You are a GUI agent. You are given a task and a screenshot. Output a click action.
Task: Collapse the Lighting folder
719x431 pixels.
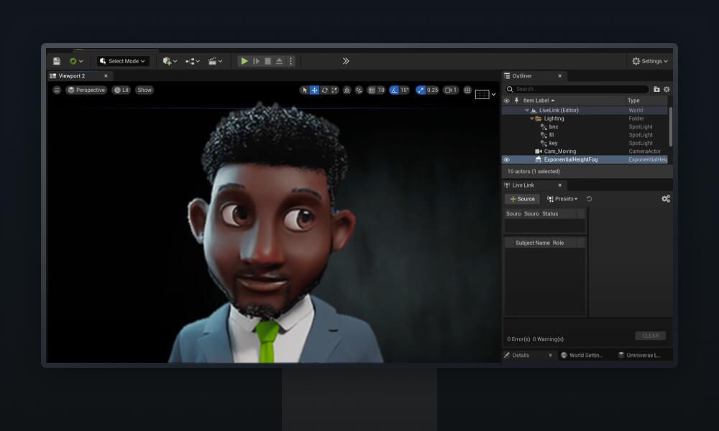pyautogui.click(x=532, y=119)
